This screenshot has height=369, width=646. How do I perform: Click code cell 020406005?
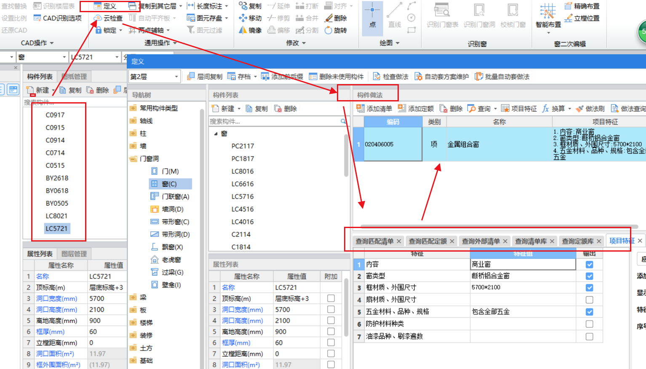click(393, 144)
